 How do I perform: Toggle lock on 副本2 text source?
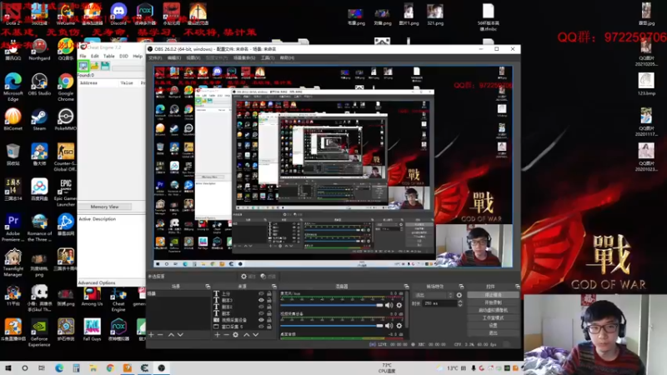tap(268, 307)
